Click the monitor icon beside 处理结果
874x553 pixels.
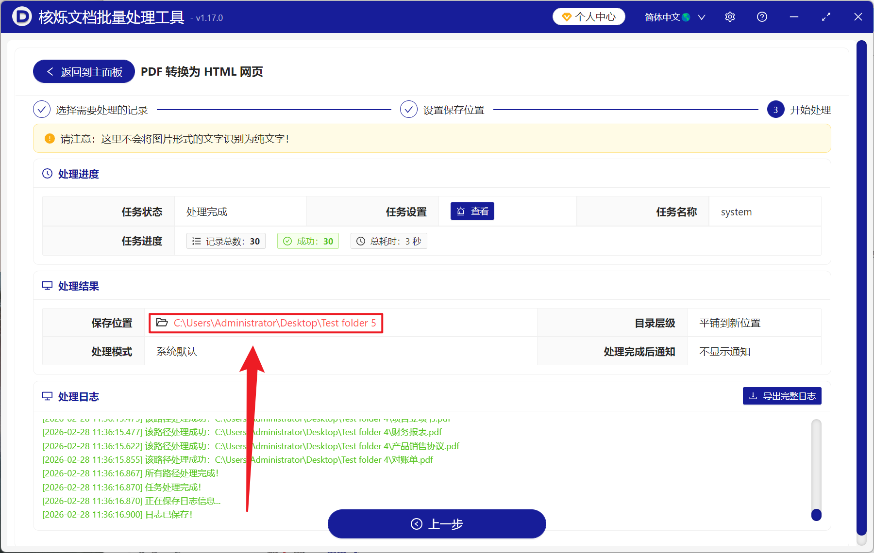[x=47, y=286]
